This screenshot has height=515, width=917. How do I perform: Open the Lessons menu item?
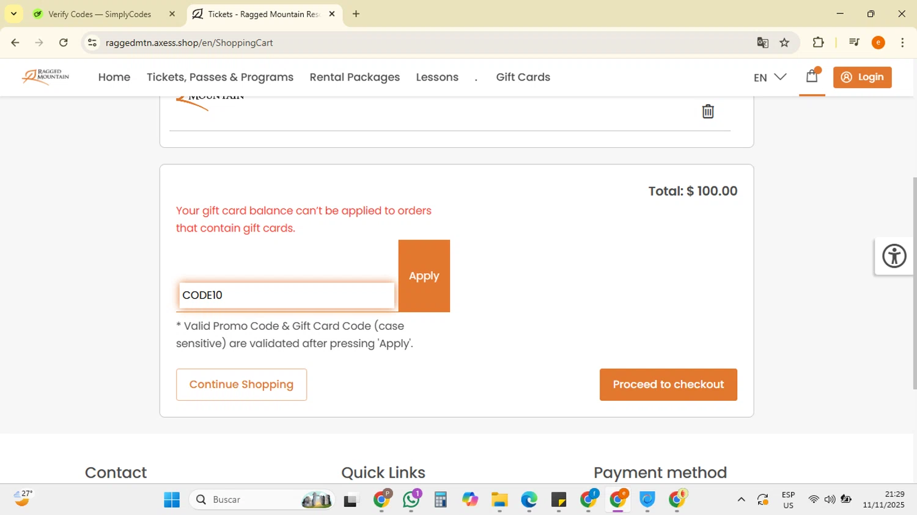(437, 77)
